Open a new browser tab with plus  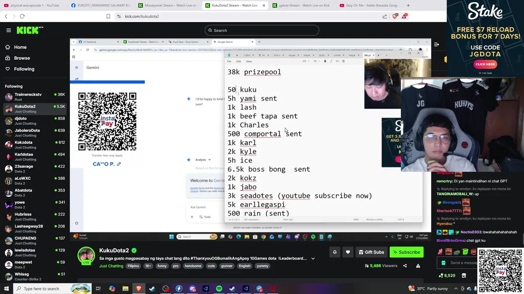(x=408, y=5)
